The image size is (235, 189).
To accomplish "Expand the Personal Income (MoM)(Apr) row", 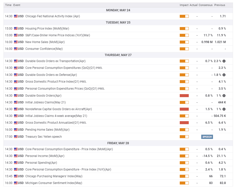I will (45, 156).
